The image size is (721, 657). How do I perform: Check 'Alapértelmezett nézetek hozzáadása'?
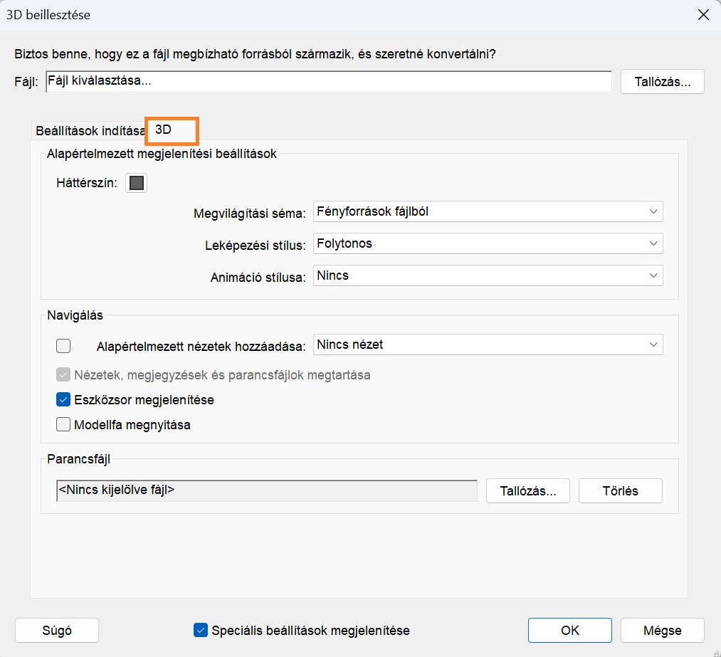(63, 346)
